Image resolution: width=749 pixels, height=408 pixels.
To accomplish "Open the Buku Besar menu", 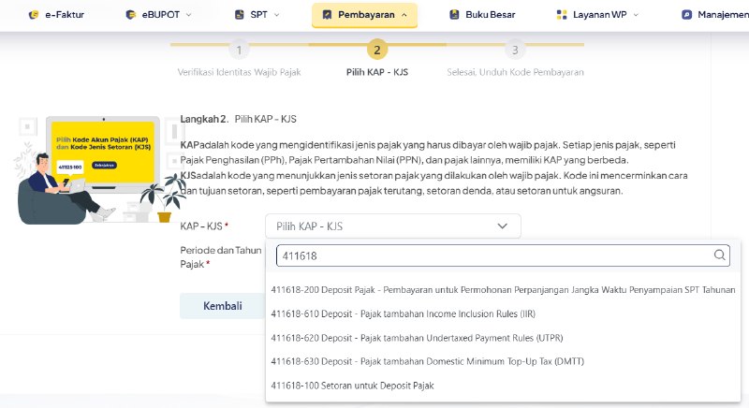I will pos(482,15).
